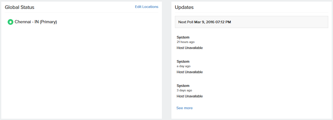Click the green up-status icon for Chennai
Viewport: 333px width, 120px height.
(x=10, y=22)
